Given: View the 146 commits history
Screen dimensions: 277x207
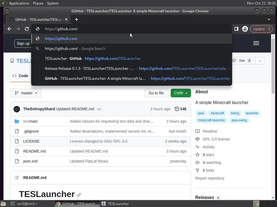Looking at the screenshot, I should [x=180, y=109].
